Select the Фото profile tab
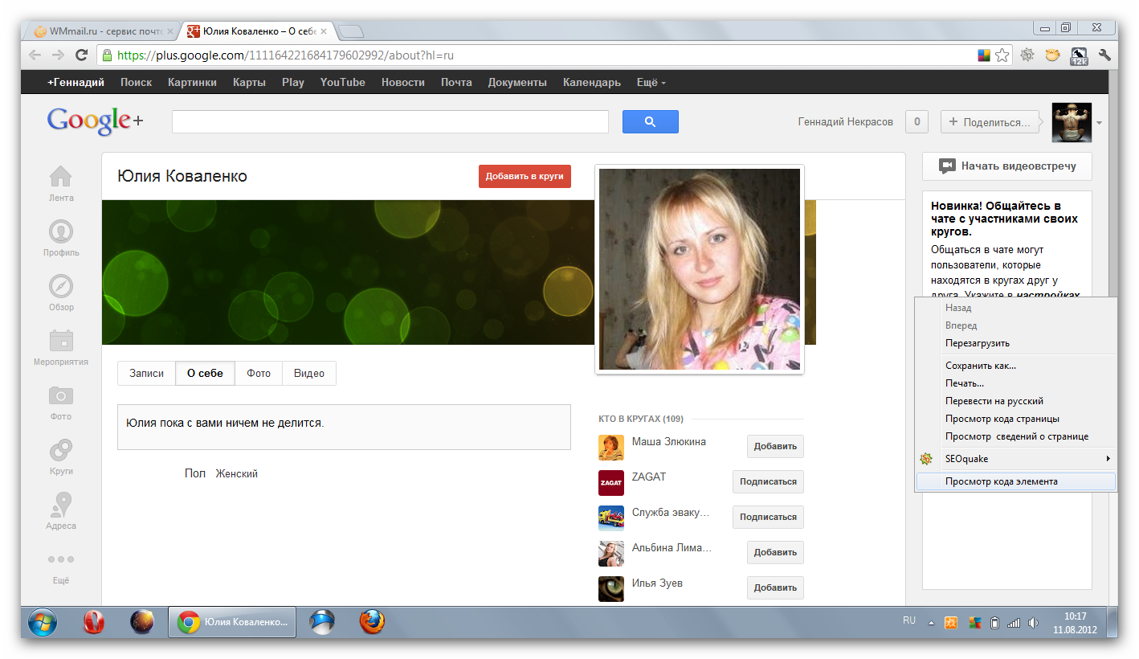The height and width of the screenshot is (659, 1139). 259,374
